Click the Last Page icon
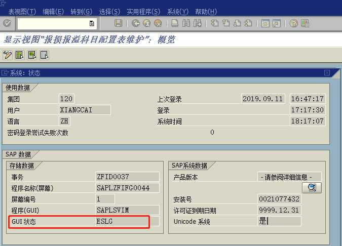The image size is (342, 246). click(x=248, y=23)
